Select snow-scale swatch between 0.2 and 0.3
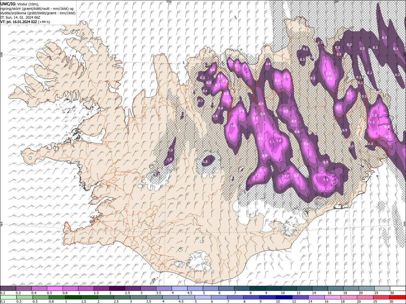 pyautogui.click(x=8, y=288)
